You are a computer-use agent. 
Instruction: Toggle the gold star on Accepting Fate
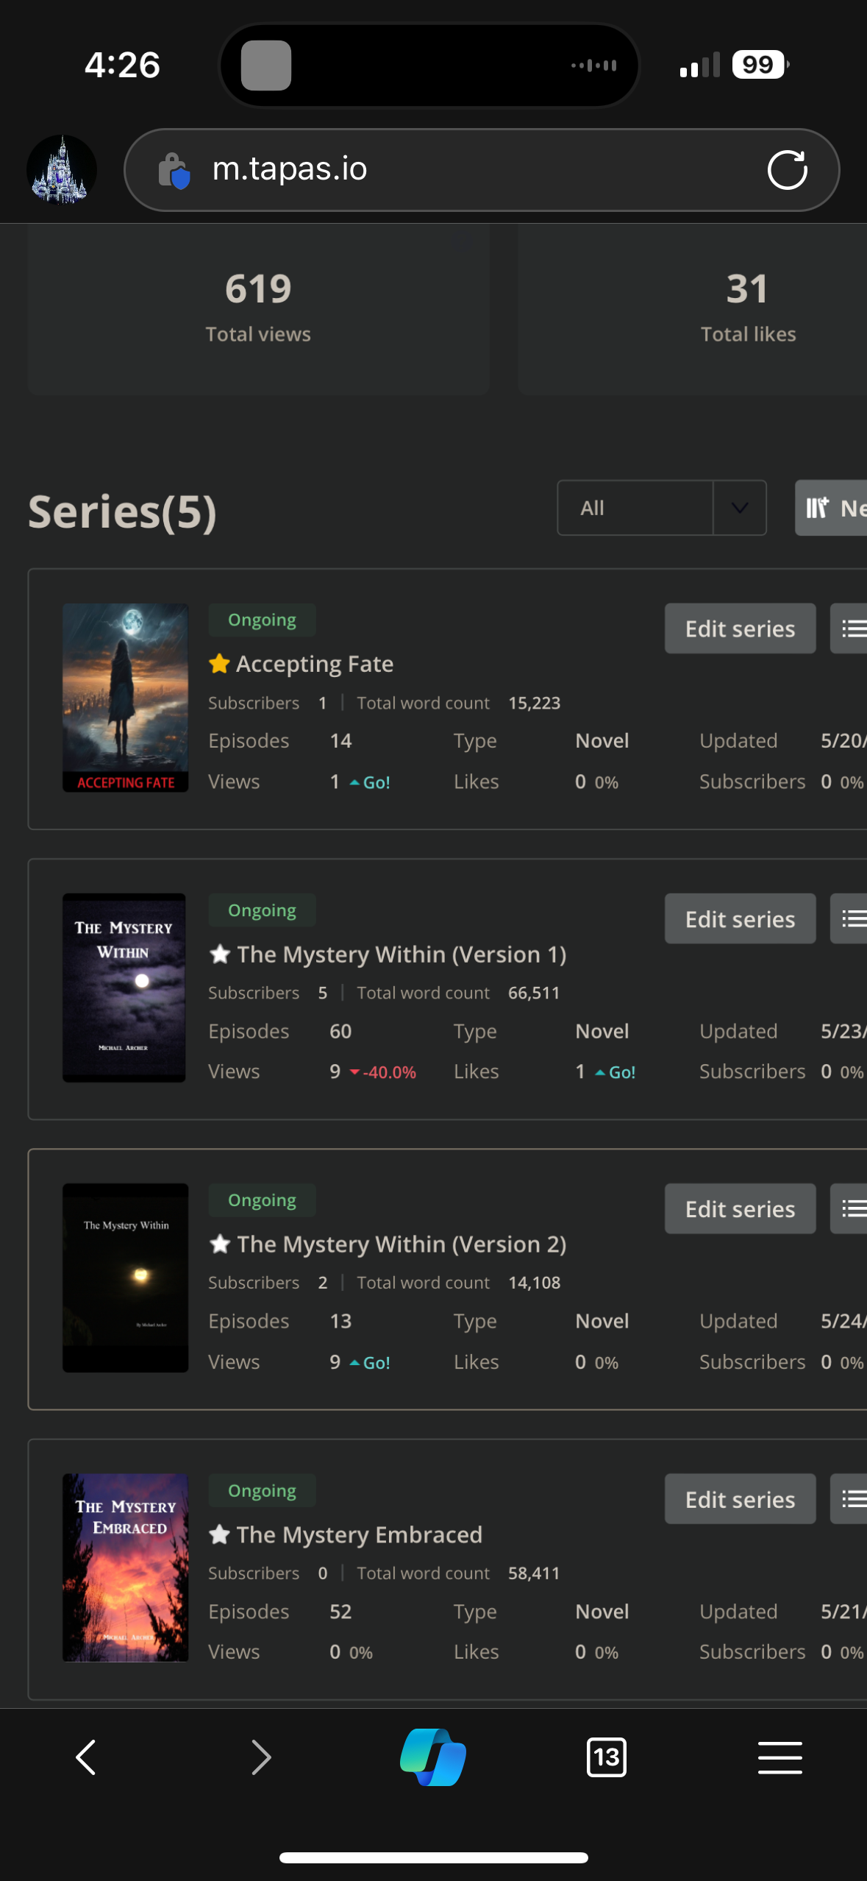click(219, 664)
